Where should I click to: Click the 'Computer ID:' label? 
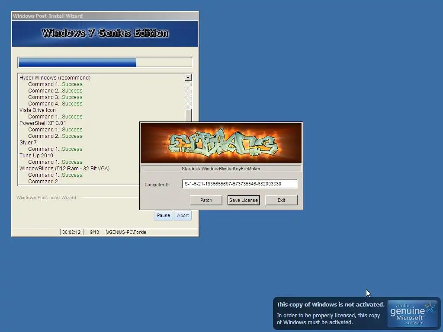157,185
